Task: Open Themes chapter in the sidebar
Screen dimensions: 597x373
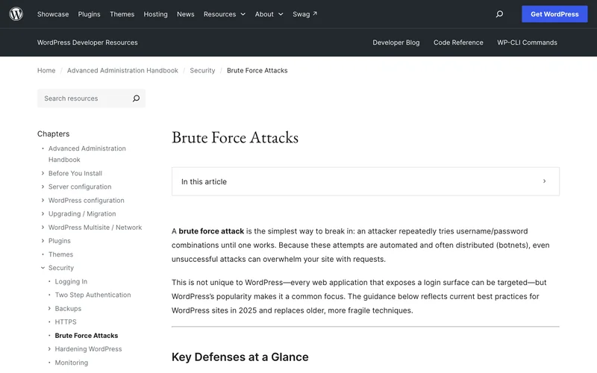Action: [60, 254]
